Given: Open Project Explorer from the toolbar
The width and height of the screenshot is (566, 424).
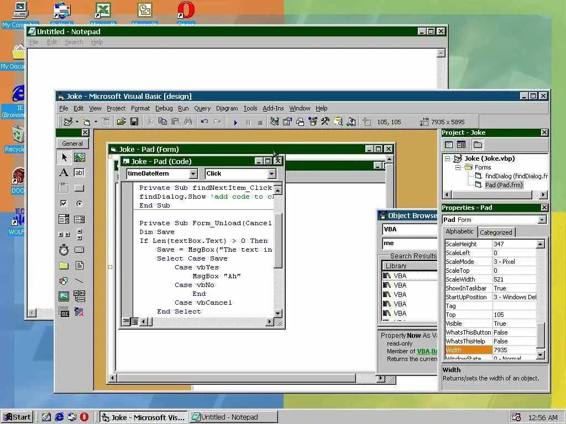Looking at the screenshot, I should (x=274, y=122).
